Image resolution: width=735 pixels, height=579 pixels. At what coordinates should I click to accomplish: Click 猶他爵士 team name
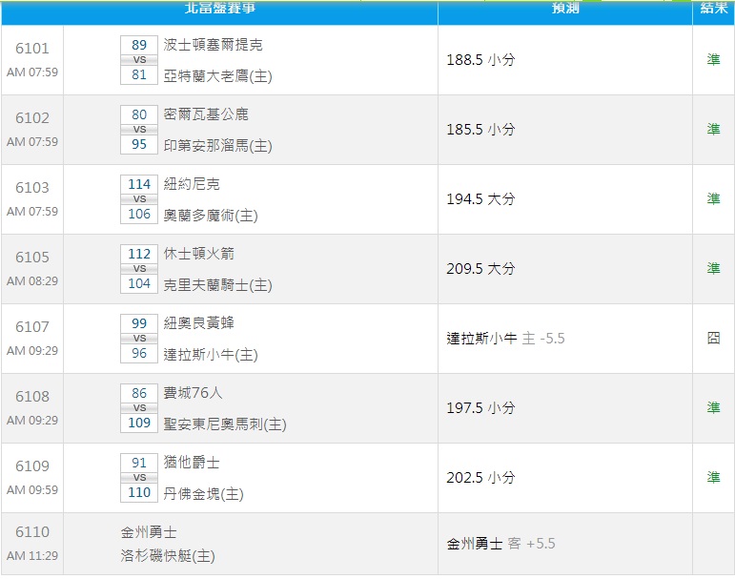pos(192,463)
